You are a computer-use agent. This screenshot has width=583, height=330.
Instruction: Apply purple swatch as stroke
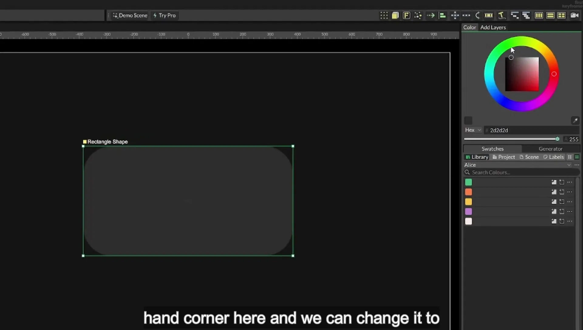click(562, 211)
